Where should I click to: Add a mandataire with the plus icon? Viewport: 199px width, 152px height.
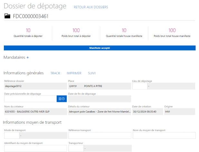(28, 58)
